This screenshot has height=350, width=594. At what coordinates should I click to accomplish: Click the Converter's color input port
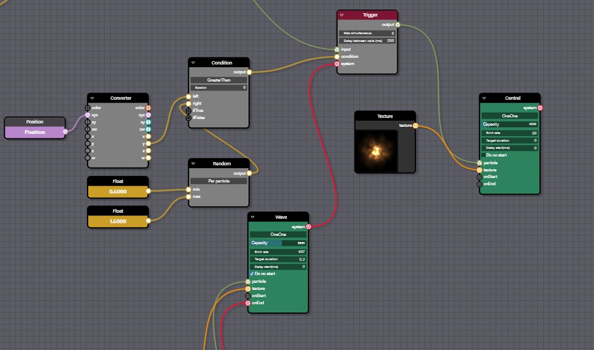(88, 108)
